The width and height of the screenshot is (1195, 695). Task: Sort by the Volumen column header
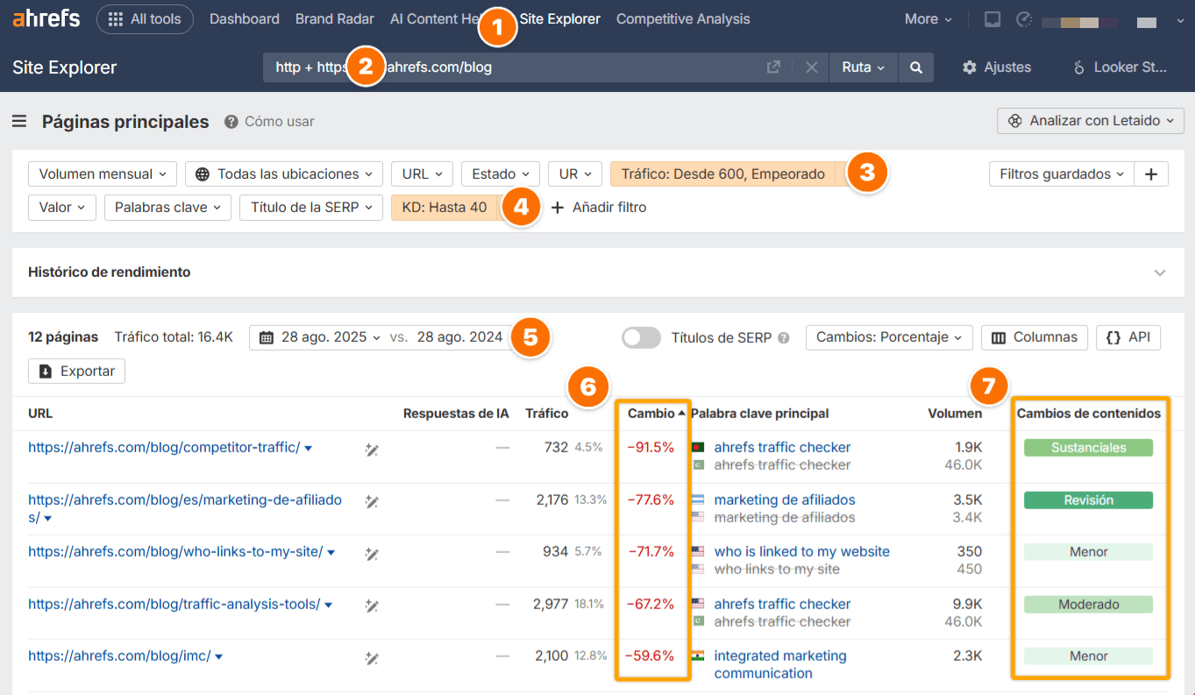coord(955,413)
